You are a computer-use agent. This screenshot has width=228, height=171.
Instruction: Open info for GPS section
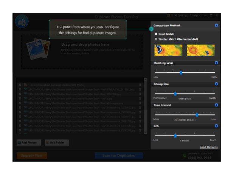pyautogui.click(x=216, y=126)
